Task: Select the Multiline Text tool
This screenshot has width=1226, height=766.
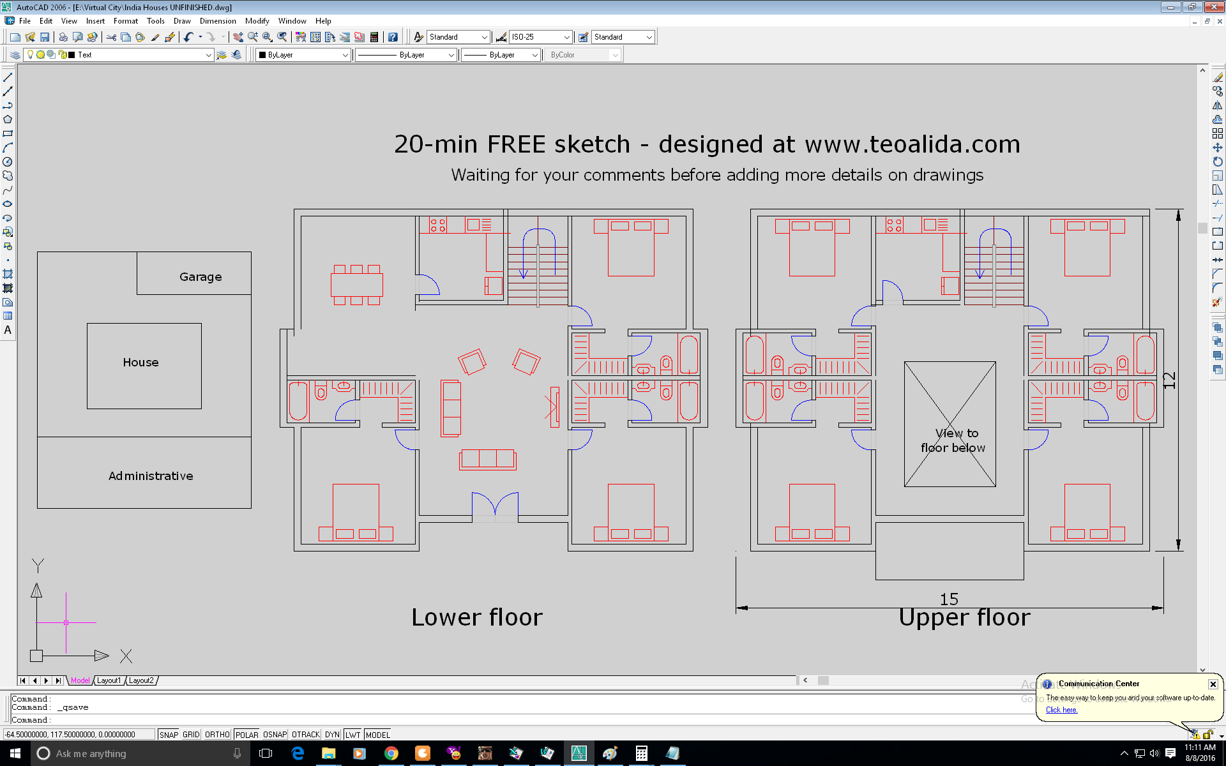Action: click(8, 330)
